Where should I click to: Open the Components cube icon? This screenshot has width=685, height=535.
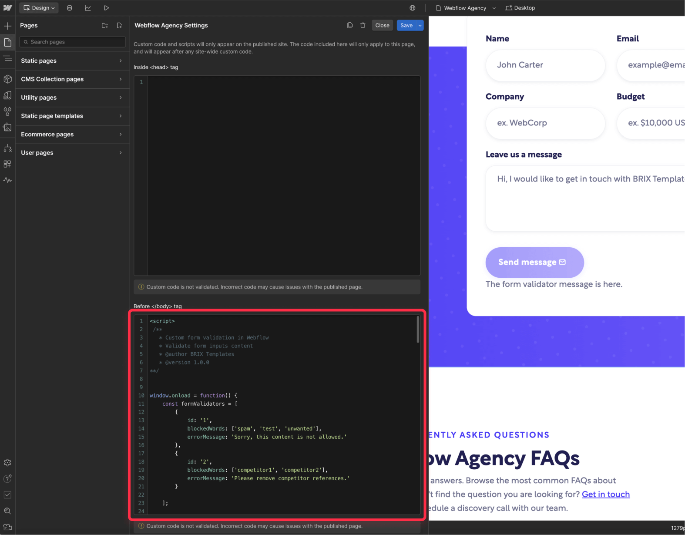click(7, 79)
